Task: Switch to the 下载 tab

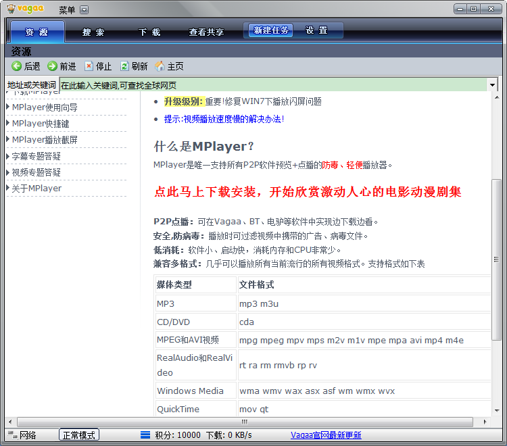Action: coord(149,32)
